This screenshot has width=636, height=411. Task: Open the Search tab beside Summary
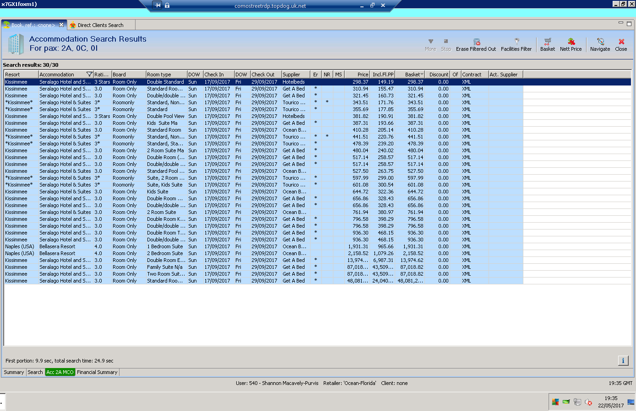(x=35, y=372)
